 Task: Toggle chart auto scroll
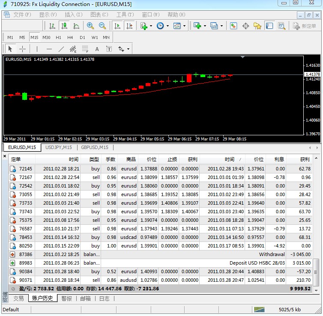117,26
